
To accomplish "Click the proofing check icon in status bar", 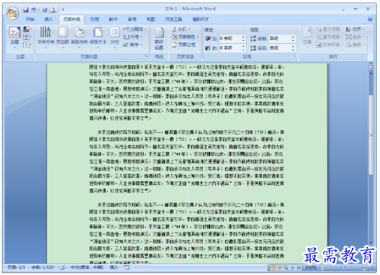I will click(62, 267).
